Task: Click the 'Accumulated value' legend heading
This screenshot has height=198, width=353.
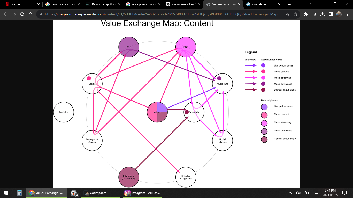Action: 271,60
